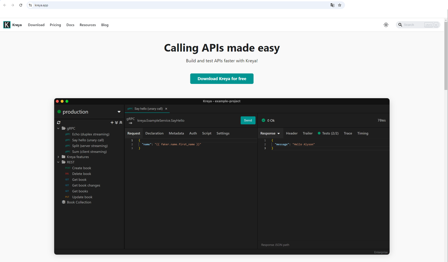Click the green production environment indicator

(x=60, y=112)
